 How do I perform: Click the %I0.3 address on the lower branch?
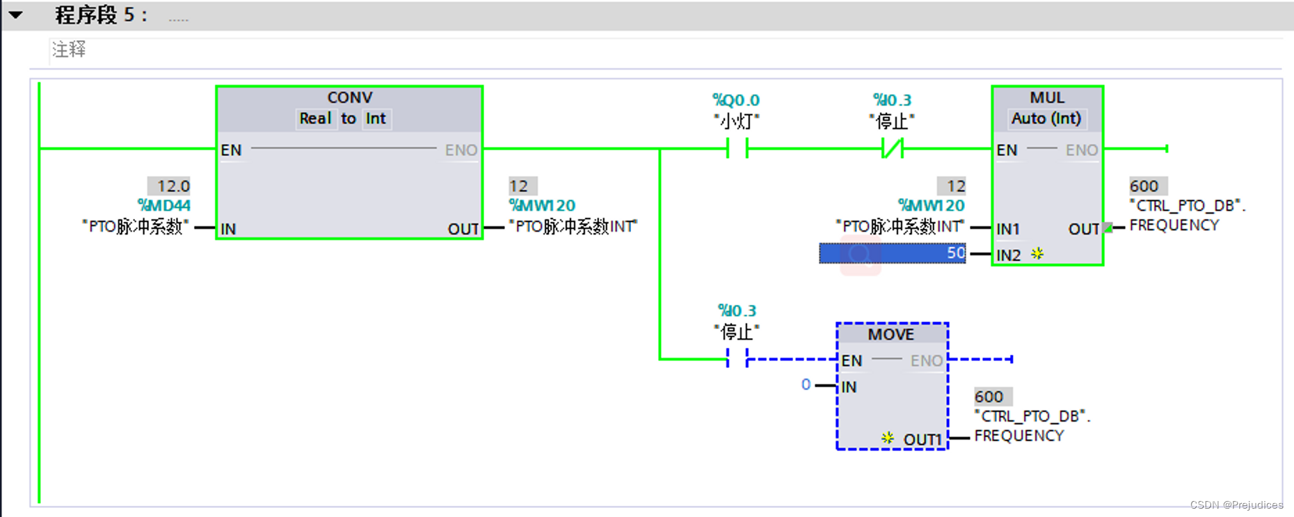pyautogui.click(x=737, y=310)
